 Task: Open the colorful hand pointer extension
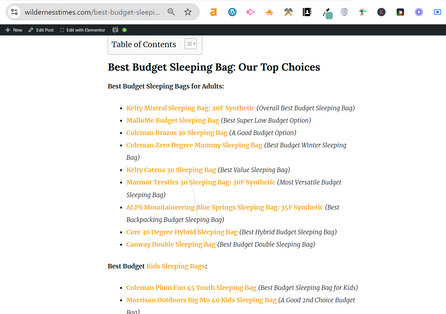click(400, 12)
